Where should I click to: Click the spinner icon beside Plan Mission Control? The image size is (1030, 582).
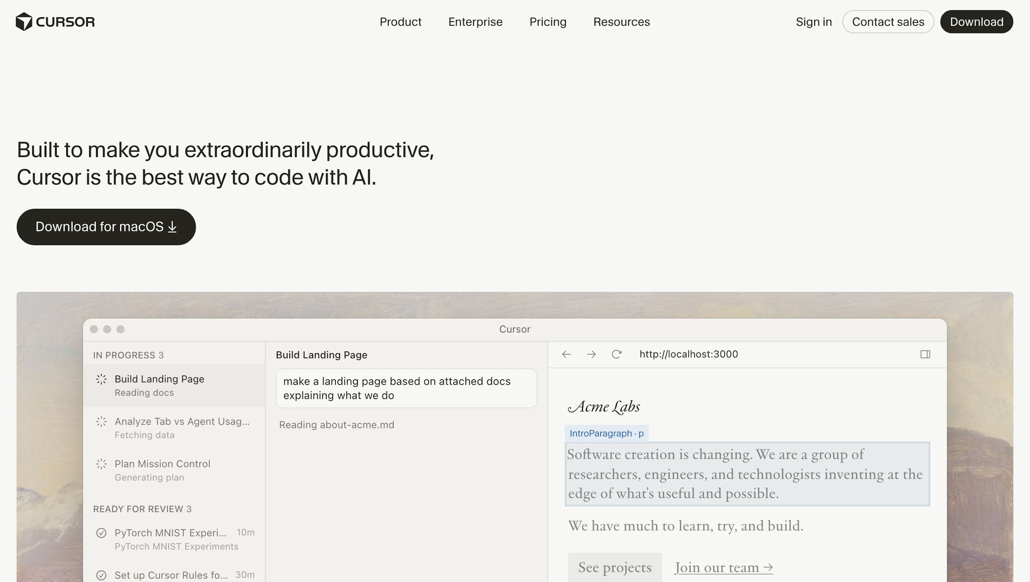101,464
